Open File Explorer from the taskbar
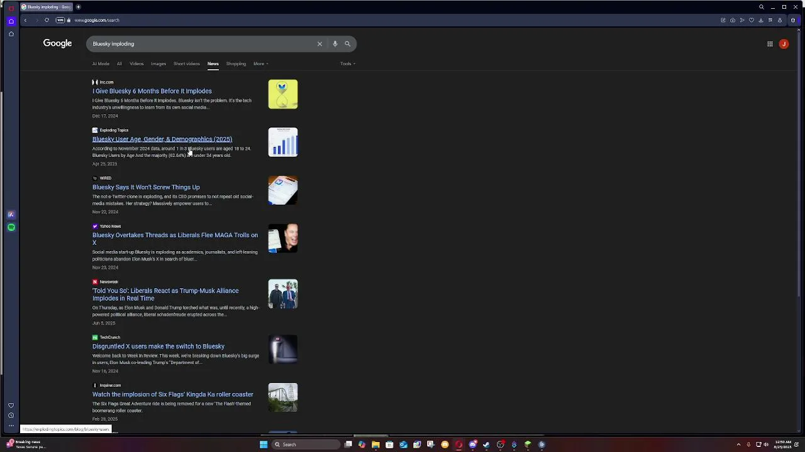Viewport: 805px width, 452px height. click(x=375, y=444)
